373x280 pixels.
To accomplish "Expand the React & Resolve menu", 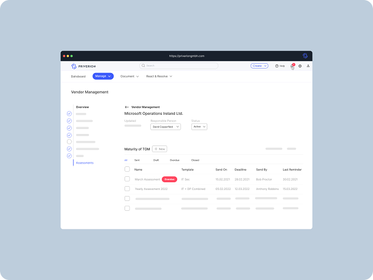I will [159, 76].
